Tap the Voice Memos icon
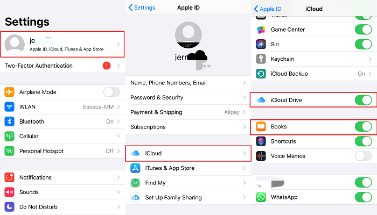 (261, 156)
